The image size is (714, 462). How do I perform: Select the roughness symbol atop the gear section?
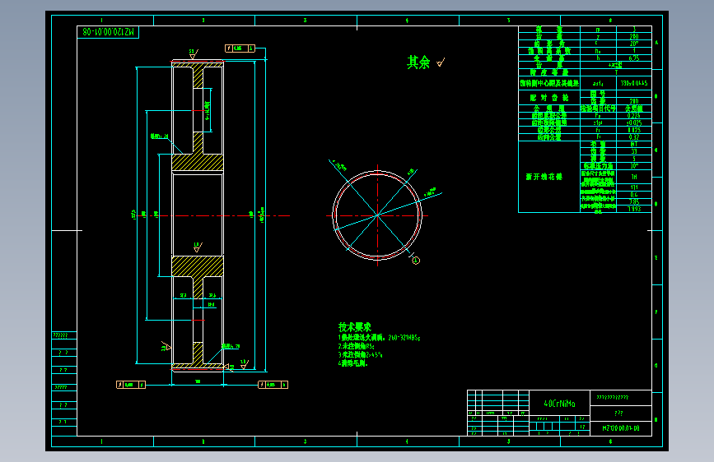point(194,54)
